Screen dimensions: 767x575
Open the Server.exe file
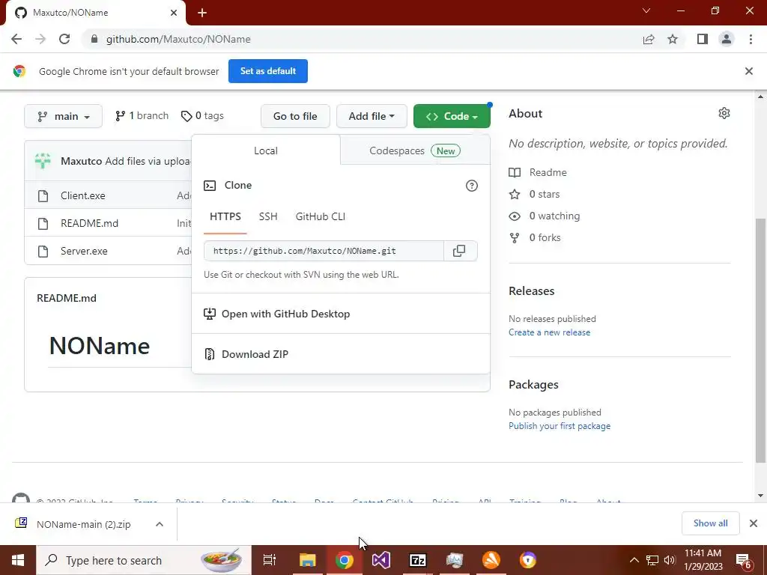click(84, 252)
